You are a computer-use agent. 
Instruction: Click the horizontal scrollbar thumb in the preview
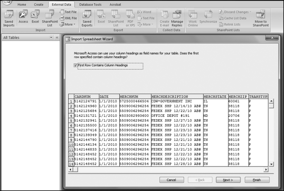75,169
